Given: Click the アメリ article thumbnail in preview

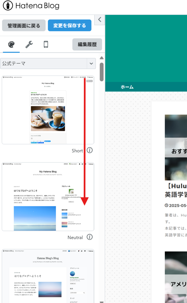Looking at the screenshot, I should click(176, 277).
